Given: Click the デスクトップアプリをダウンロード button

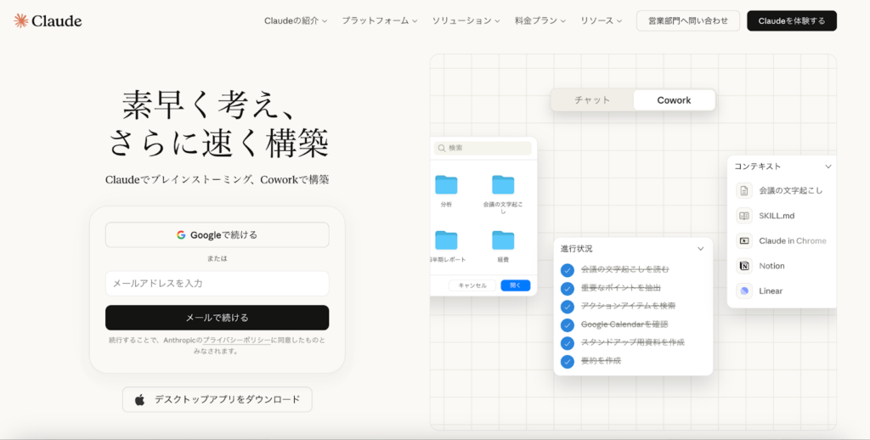Looking at the screenshot, I should point(217,399).
